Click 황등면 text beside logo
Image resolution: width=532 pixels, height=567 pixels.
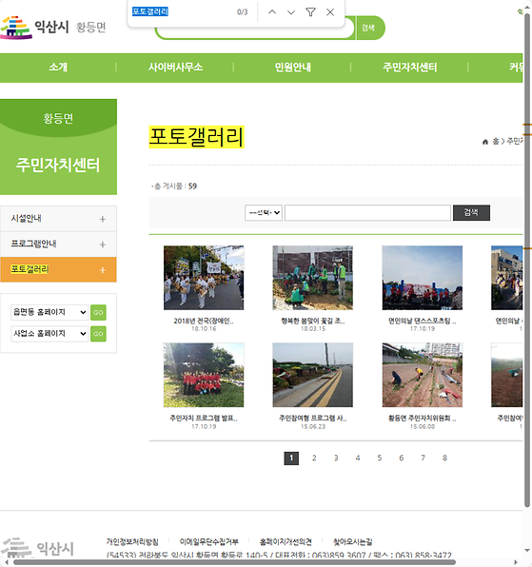[90, 28]
